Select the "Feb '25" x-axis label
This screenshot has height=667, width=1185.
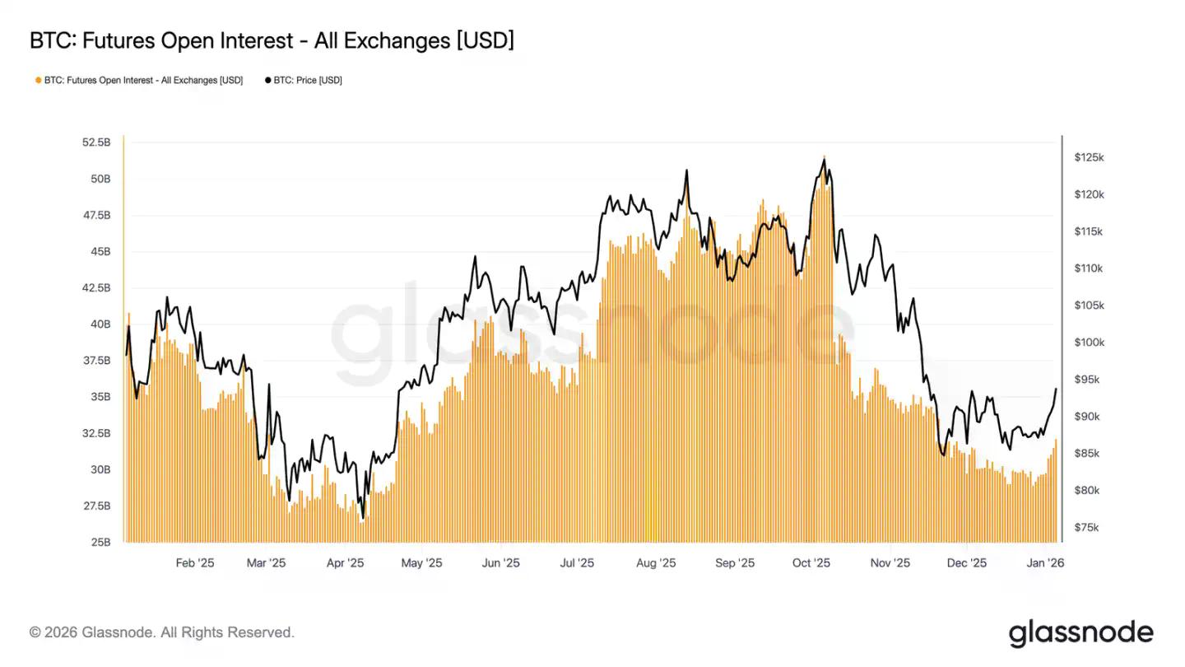coord(195,563)
